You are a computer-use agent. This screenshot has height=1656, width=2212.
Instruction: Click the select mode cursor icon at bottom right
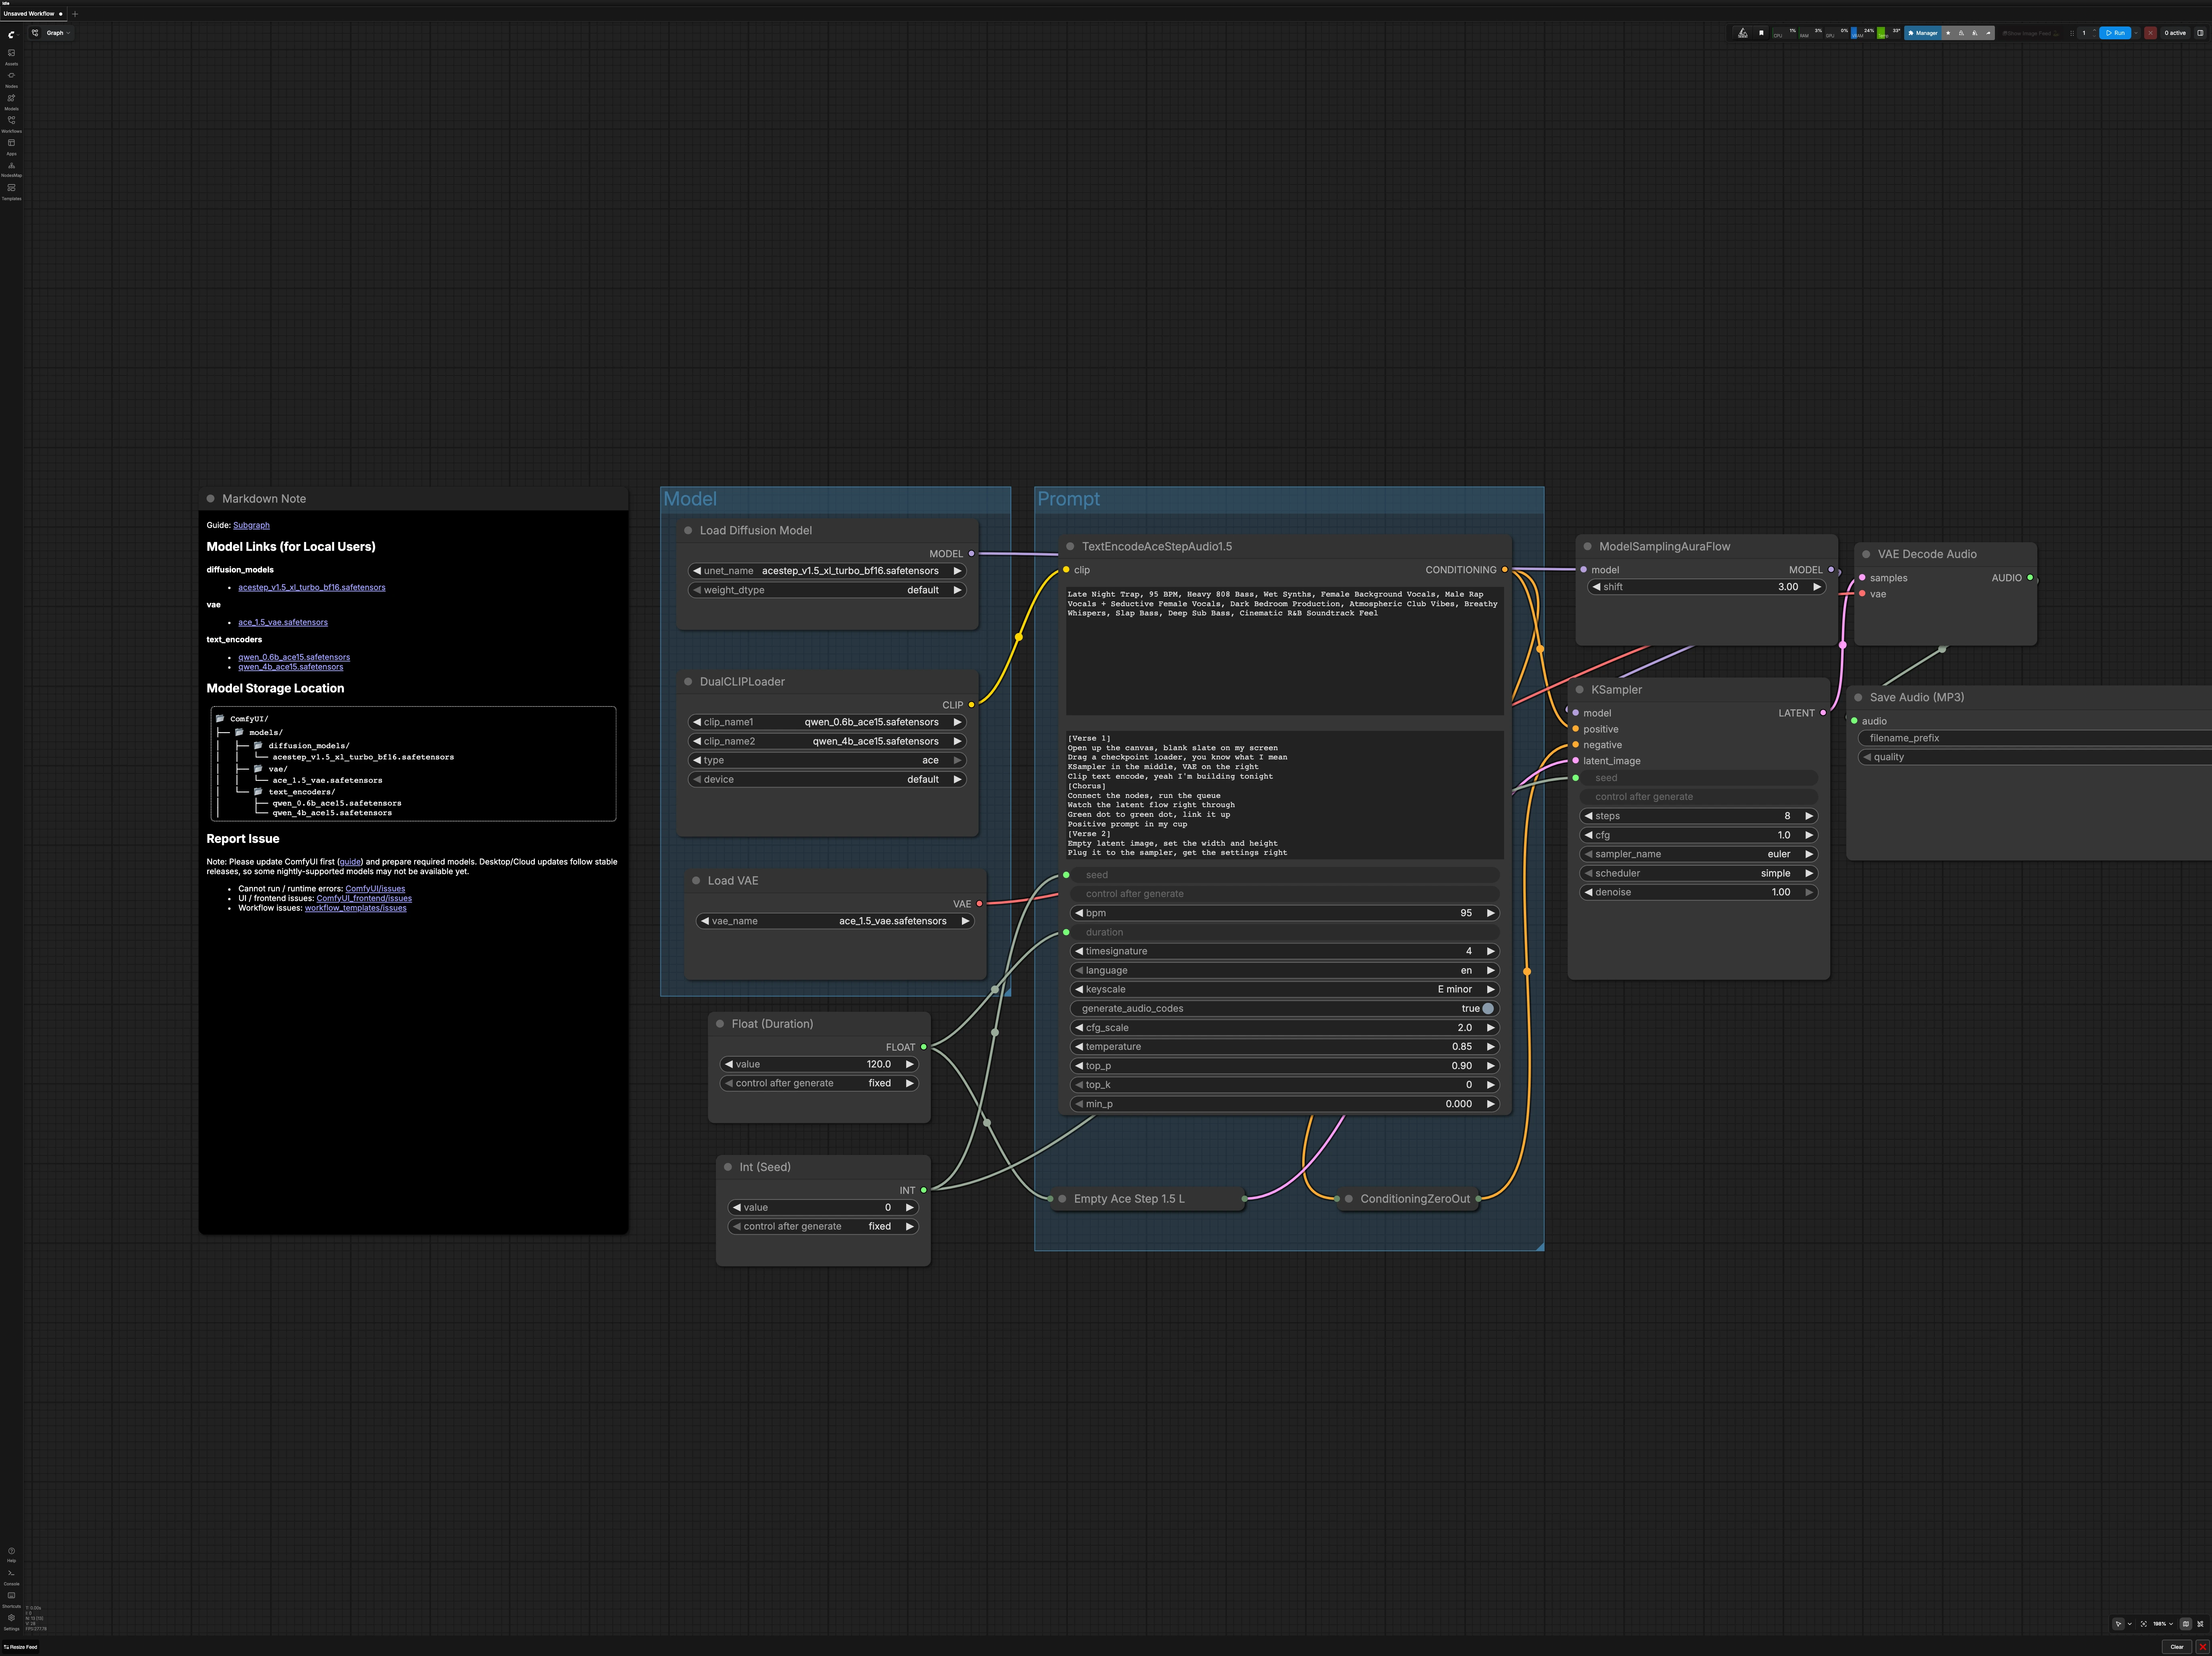click(x=2119, y=1624)
